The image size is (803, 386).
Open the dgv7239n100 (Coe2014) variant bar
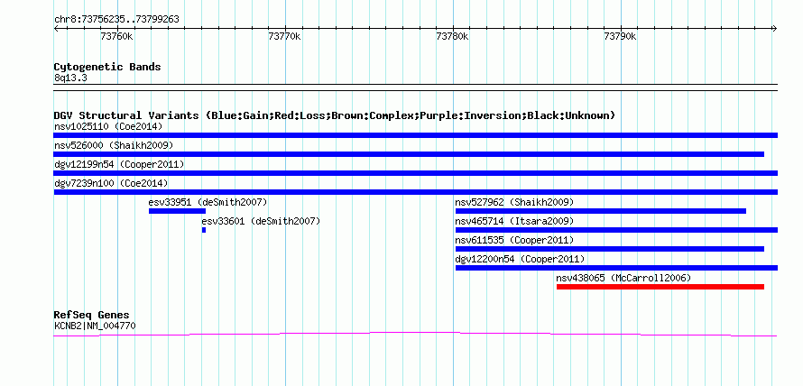[415, 192]
